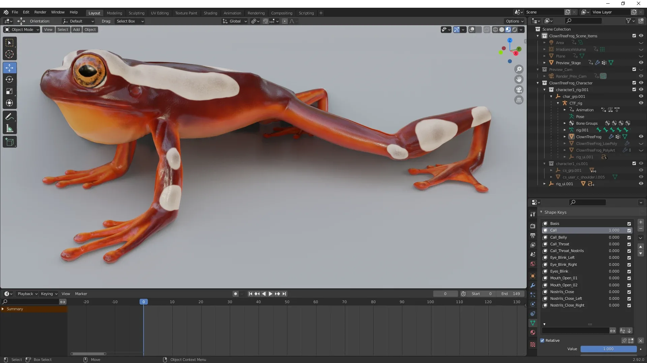Image resolution: width=647 pixels, height=363 pixels.
Task: Open the Object Mode dropdown
Action: pos(22,30)
